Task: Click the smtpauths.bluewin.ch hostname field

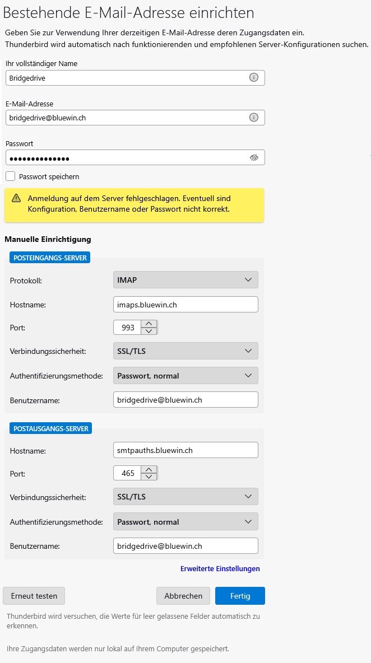Action: point(186,450)
